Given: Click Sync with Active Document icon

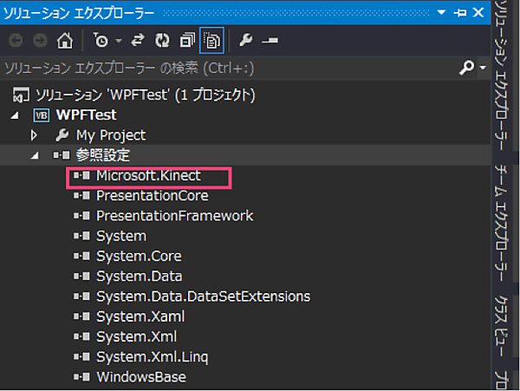Looking at the screenshot, I should click(137, 40).
